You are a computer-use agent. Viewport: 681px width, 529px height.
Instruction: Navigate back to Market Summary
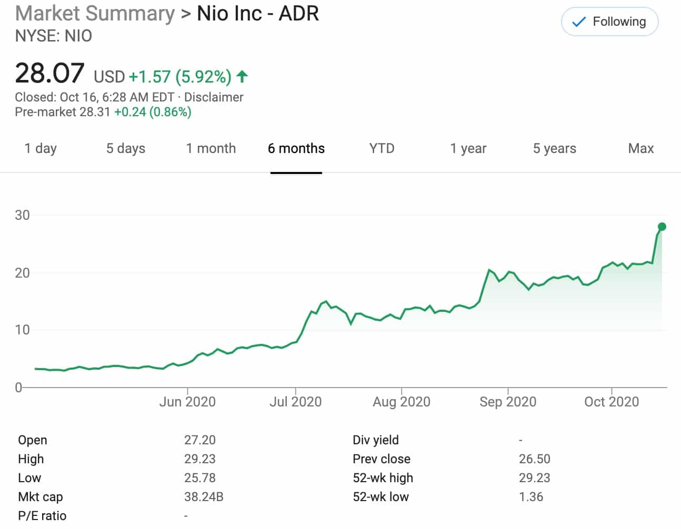pyautogui.click(x=95, y=13)
